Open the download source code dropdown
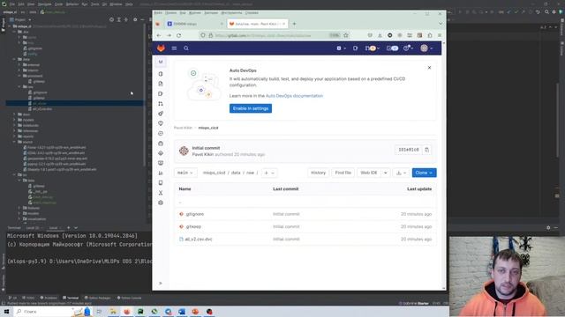This screenshot has width=565, height=317. point(401,173)
